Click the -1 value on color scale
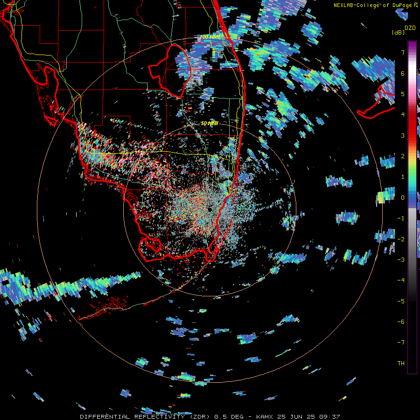The image size is (420, 420). pyautogui.click(x=401, y=218)
